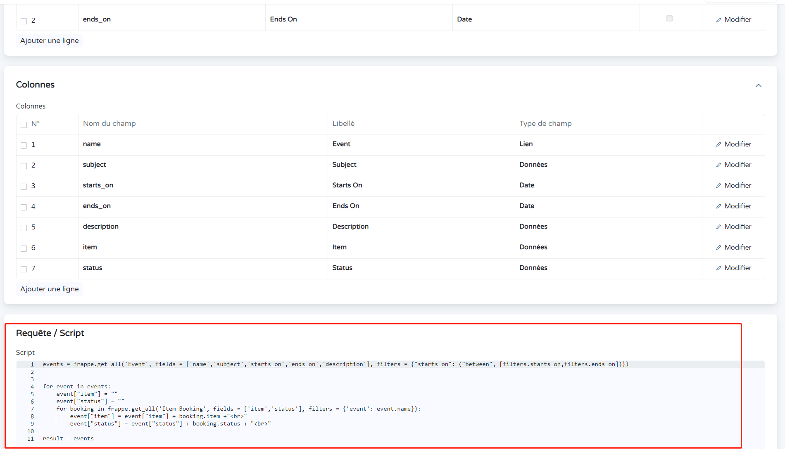785x449 pixels.
Task: Click the pencil icon for the description row
Action: pyautogui.click(x=718, y=227)
